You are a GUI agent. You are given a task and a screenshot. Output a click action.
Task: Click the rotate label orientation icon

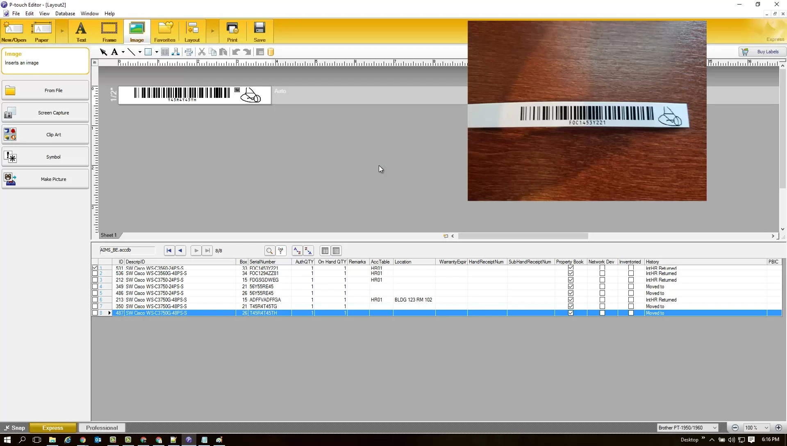click(x=189, y=52)
